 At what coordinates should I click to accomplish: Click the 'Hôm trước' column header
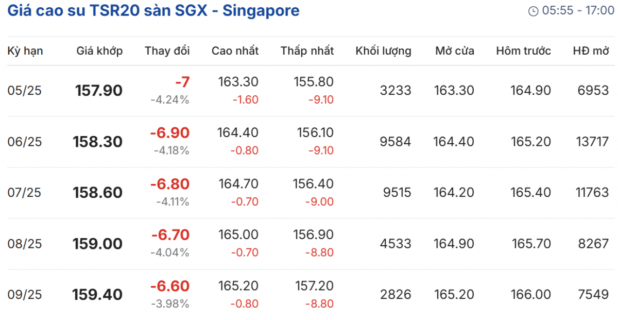(523, 50)
